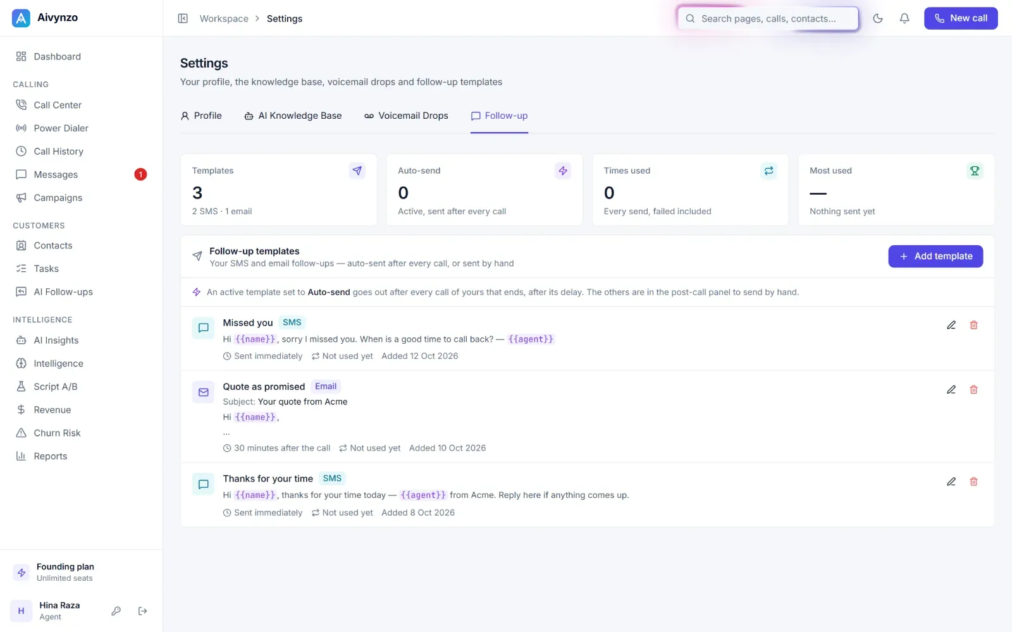Switch to Profile tab

click(x=201, y=116)
